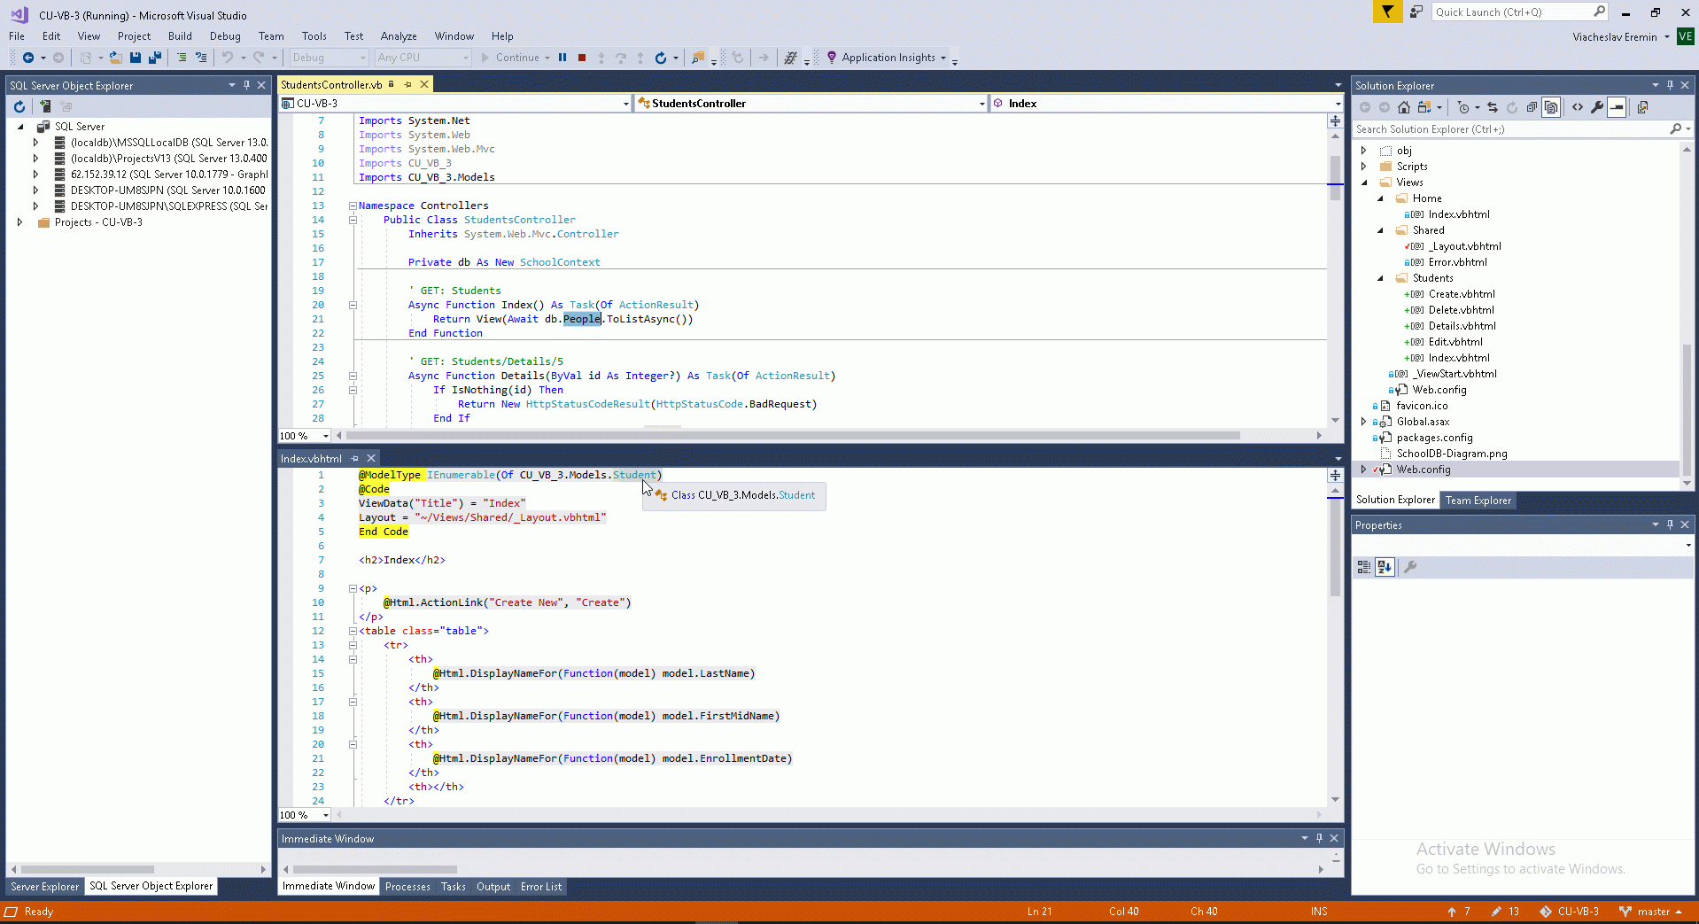Click the View Code icon in Solution Explorer
The image size is (1699, 924).
1578,107
